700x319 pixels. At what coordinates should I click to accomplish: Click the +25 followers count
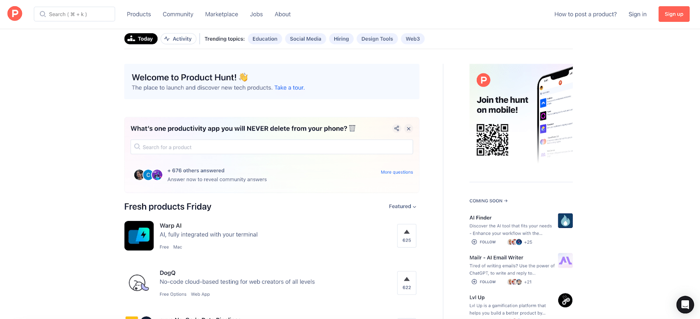pos(528,242)
